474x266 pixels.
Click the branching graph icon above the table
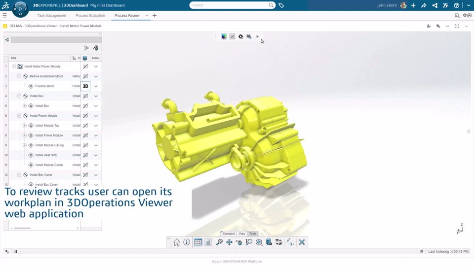pos(86,48)
